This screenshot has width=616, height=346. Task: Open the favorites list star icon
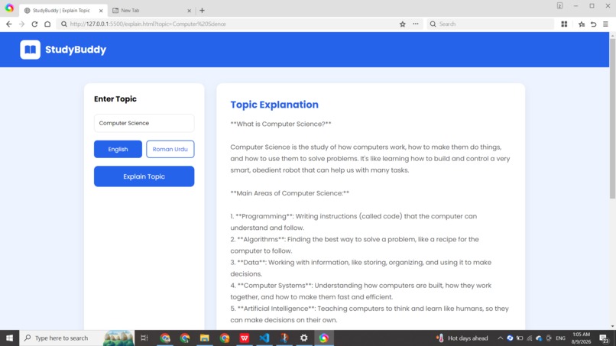pyautogui.click(x=582, y=24)
